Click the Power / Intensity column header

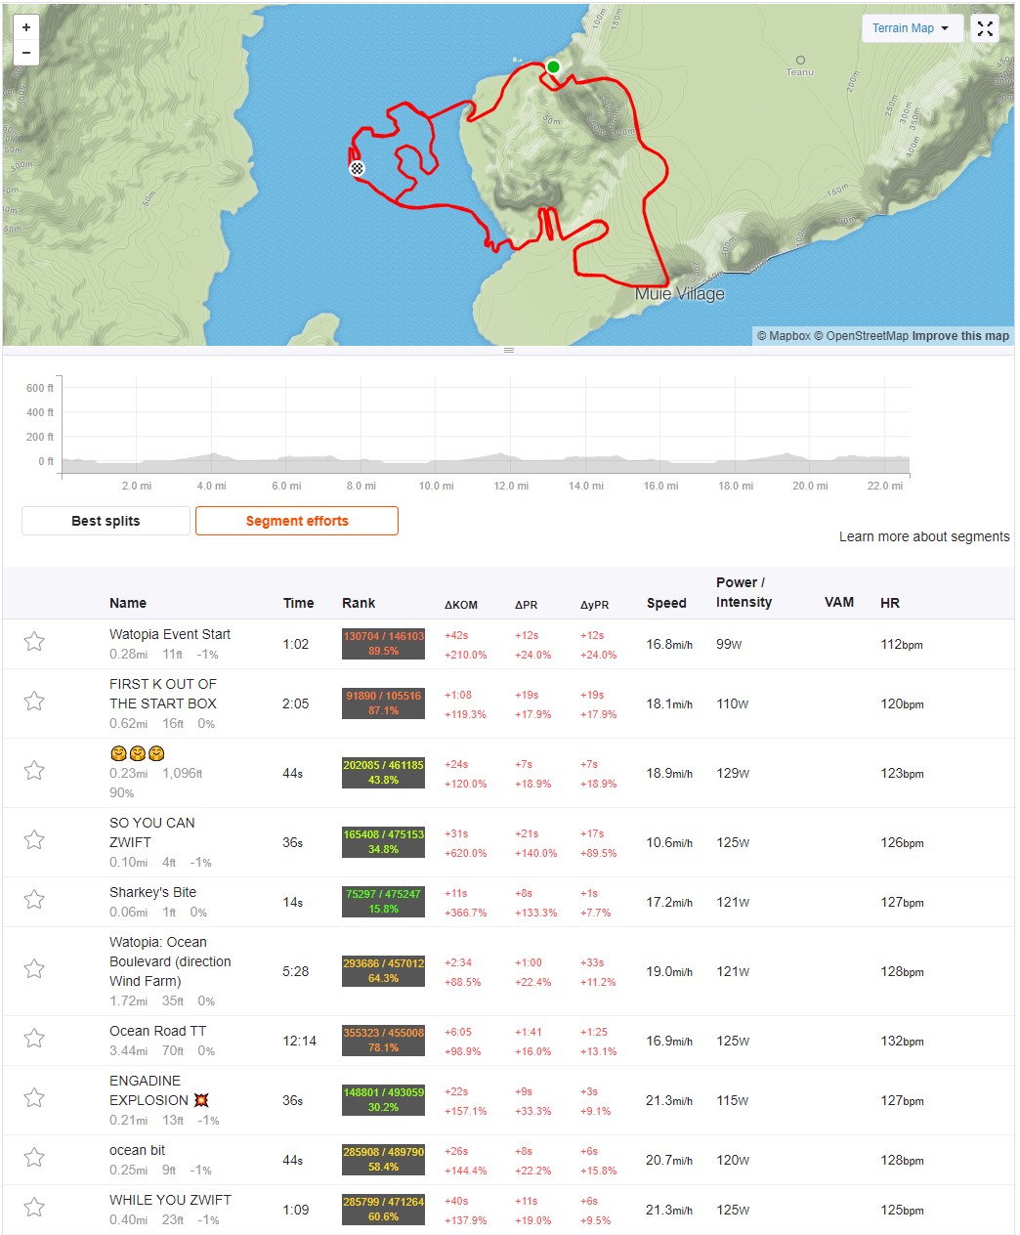[744, 592]
